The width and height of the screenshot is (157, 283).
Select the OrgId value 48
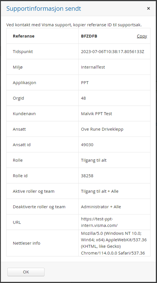[x=83, y=98]
